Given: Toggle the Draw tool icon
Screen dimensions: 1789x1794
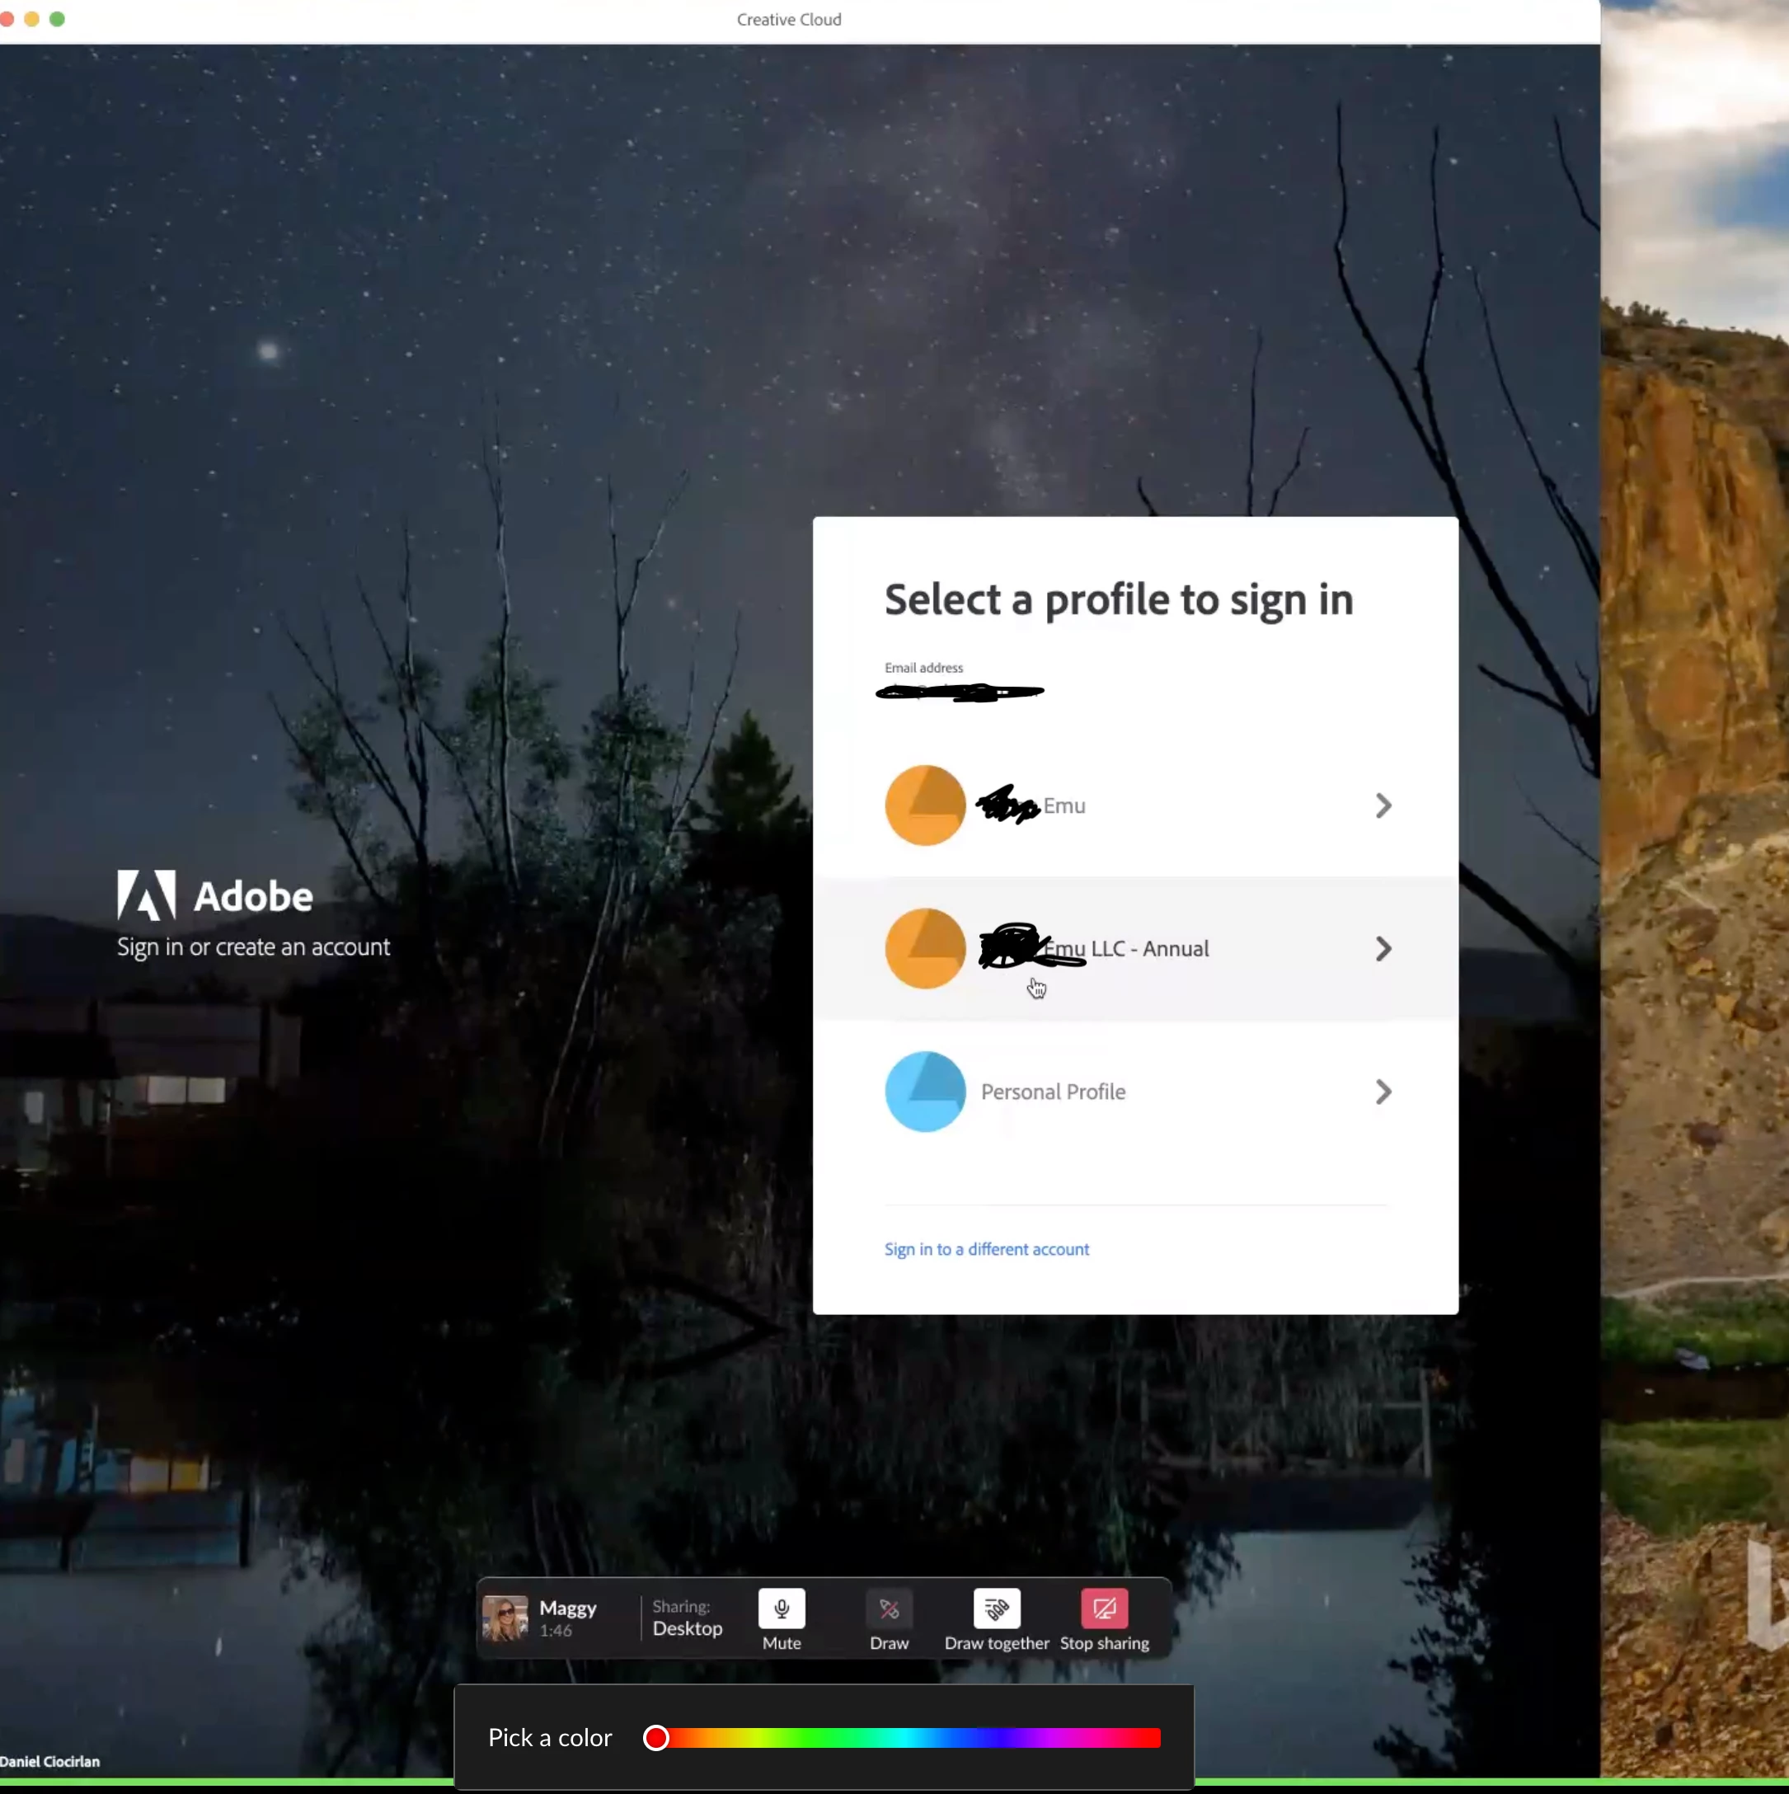Looking at the screenshot, I should click(x=889, y=1608).
